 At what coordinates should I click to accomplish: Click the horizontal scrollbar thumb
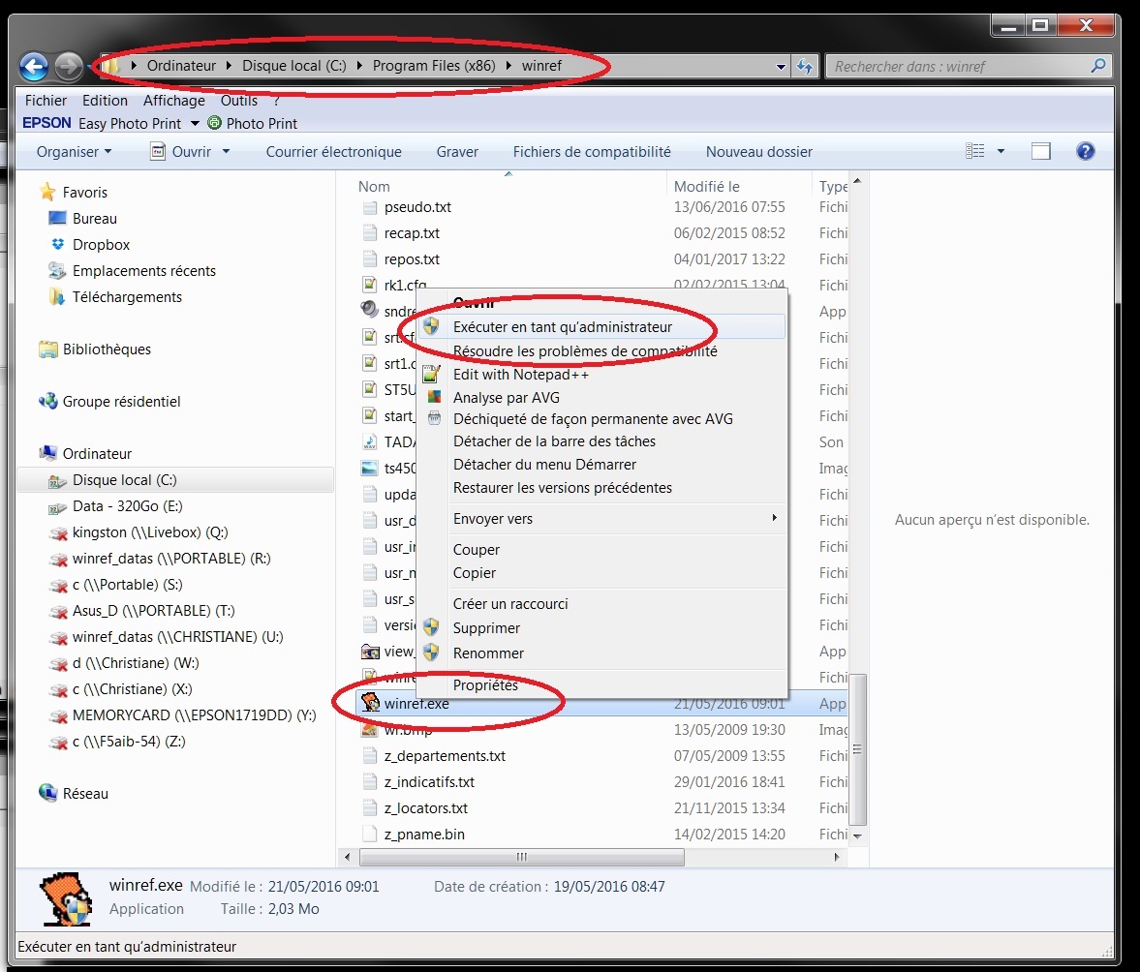(x=522, y=857)
